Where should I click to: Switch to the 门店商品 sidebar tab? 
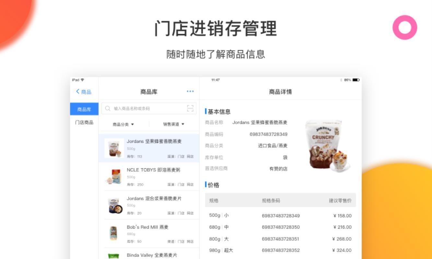point(84,122)
